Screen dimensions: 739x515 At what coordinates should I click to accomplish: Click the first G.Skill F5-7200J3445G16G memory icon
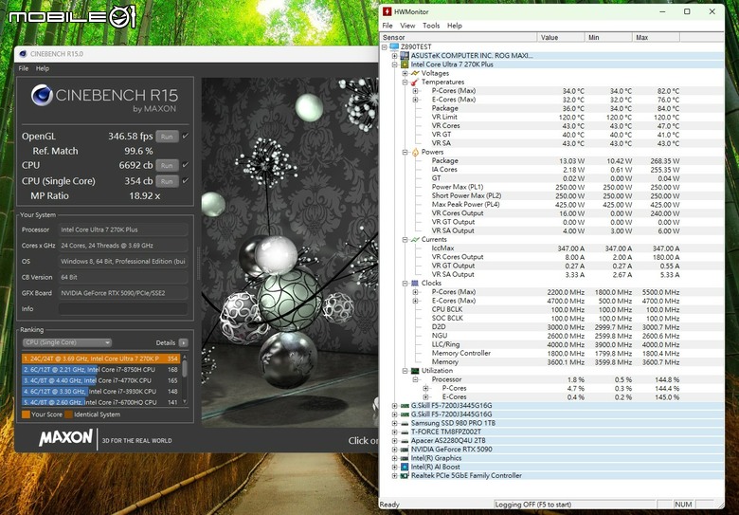[405, 406]
